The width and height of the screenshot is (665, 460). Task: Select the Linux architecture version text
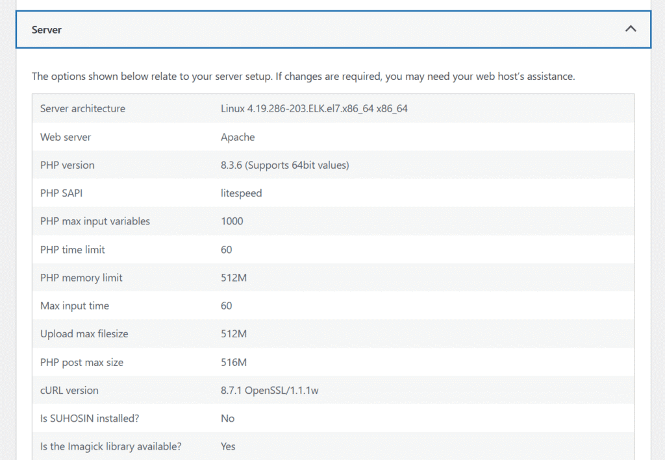click(314, 108)
